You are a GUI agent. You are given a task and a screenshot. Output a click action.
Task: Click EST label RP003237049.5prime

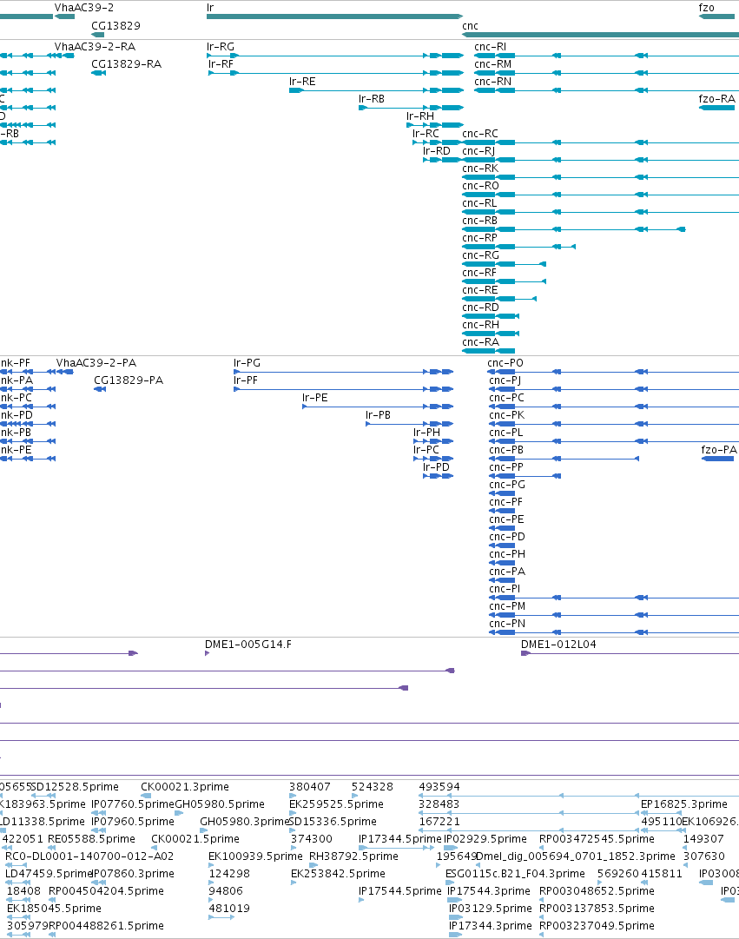[597, 926]
